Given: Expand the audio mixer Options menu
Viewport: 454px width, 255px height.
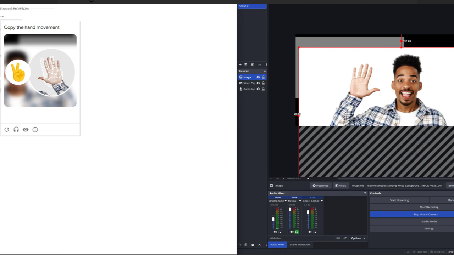Looking at the screenshot, I should [358, 238].
